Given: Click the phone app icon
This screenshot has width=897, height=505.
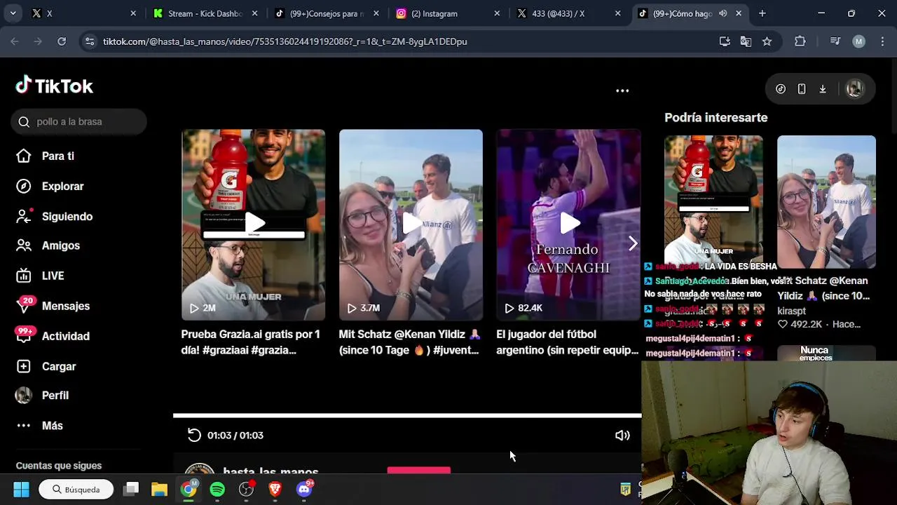Looking at the screenshot, I should click(802, 89).
